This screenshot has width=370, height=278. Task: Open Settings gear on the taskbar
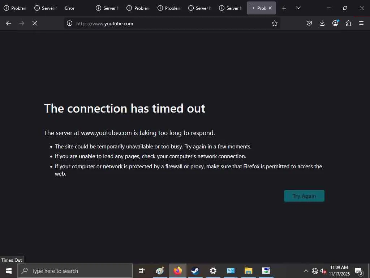tap(213, 271)
